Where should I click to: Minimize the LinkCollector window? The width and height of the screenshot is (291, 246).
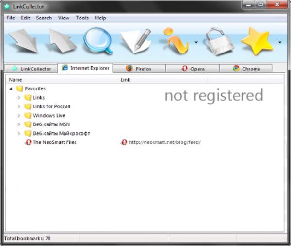248,5
